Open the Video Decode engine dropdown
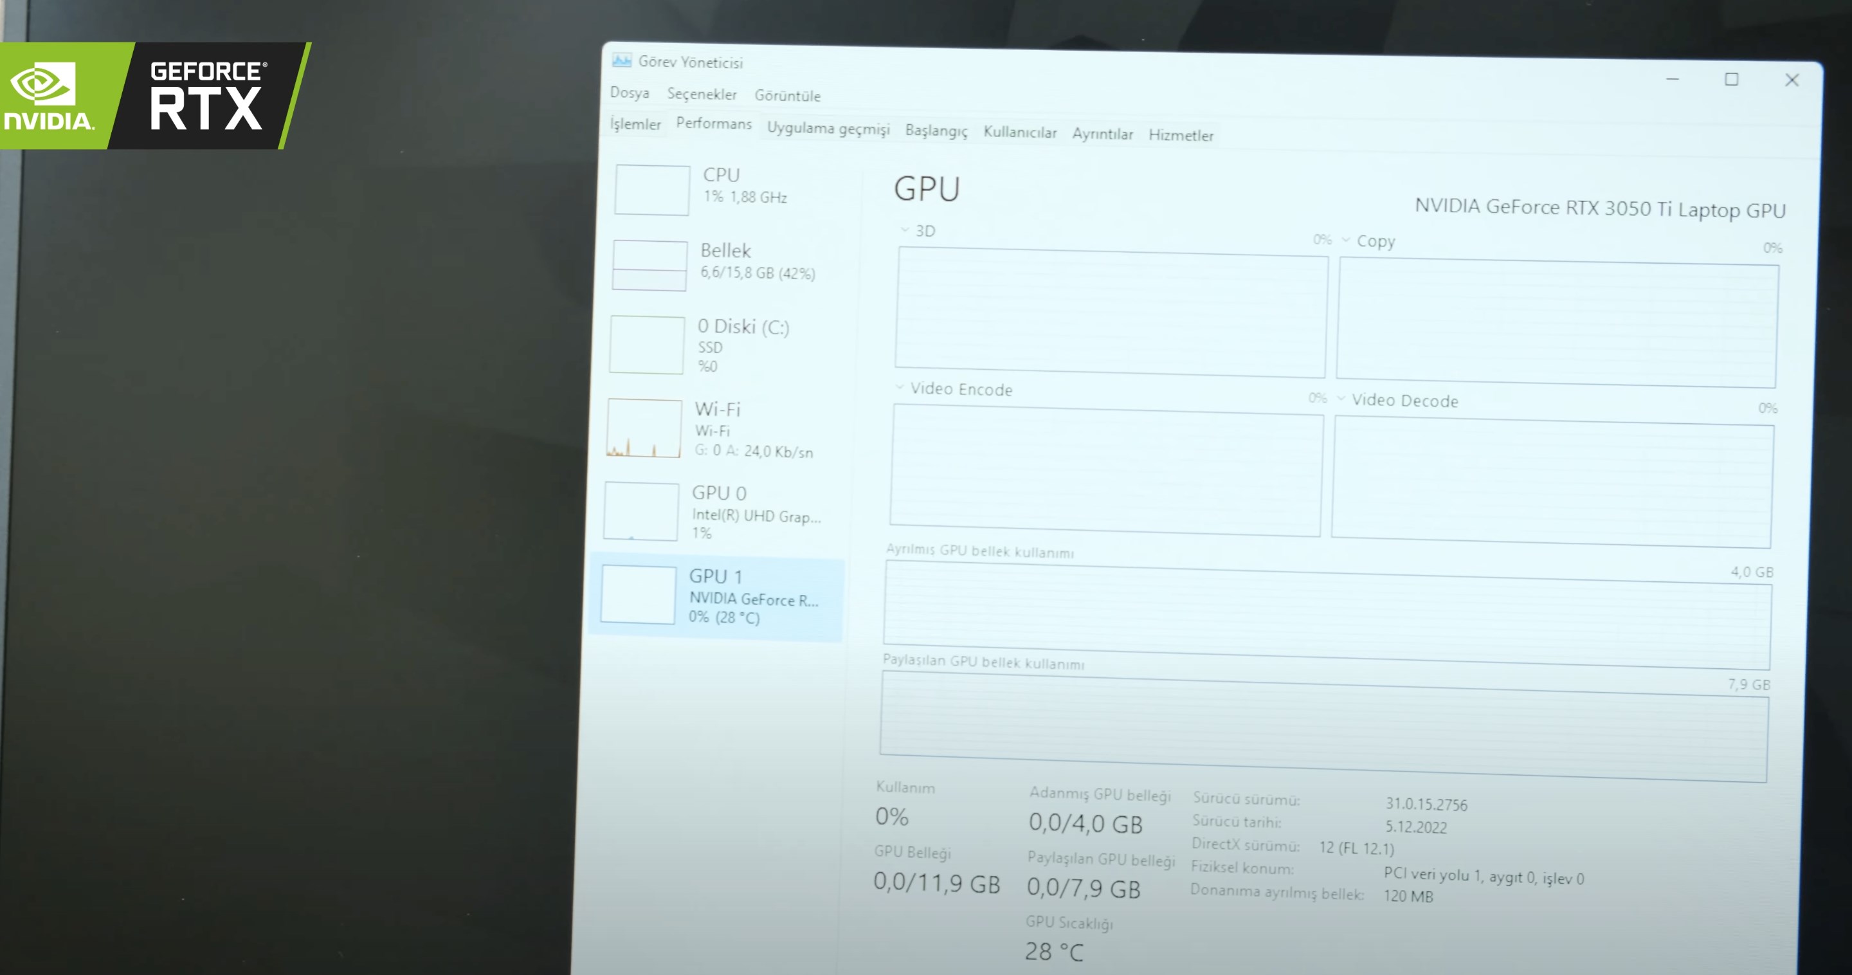Screen dimensions: 1852x975 [x=1341, y=398]
